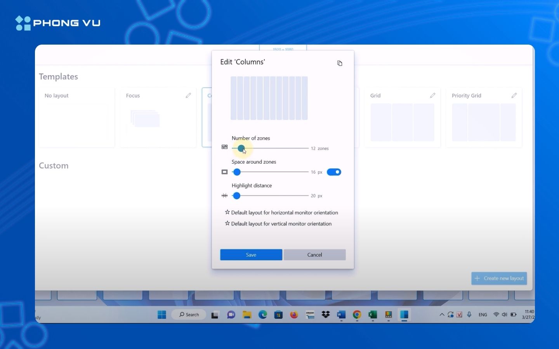Screen dimensions: 559x349
Task: Edit the Priority Grid template via its pencil
Action: point(514,95)
